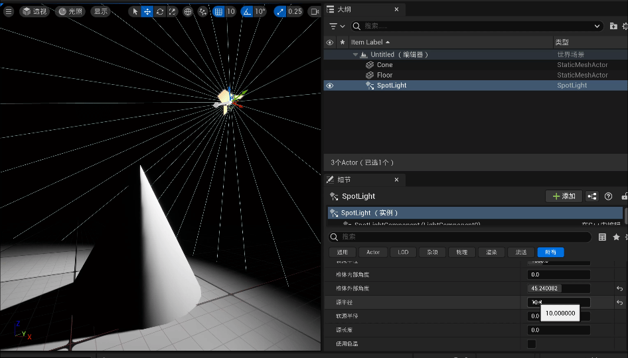The height and width of the screenshot is (358, 628).
Task: Select the Floor actor in outliner
Action: click(475, 75)
